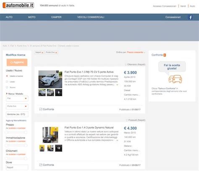The width and height of the screenshot is (199, 171).
Task: Click the Pozzuoli (Napoli) heart icon
Action: click(127, 120)
